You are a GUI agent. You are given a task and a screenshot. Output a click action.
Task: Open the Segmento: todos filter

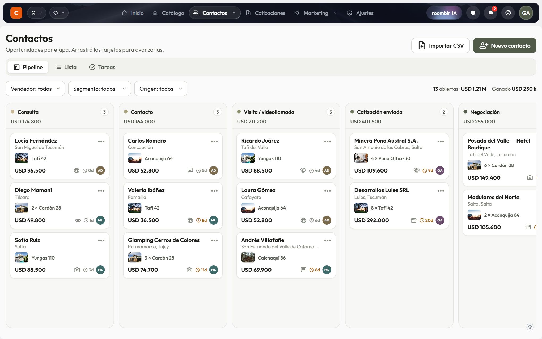99,89
